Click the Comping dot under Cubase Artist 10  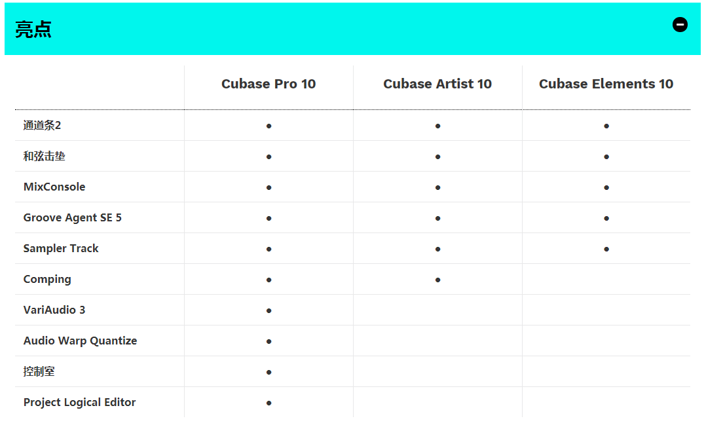pyautogui.click(x=437, y=280)
